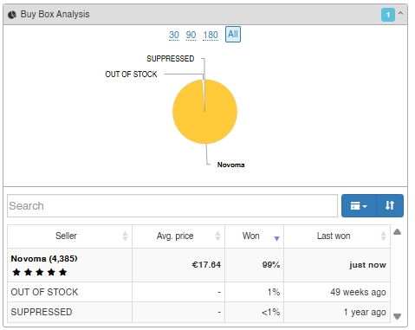Click the table scroll up arrow
Image resolution: width=415 pixels, height=330 pixels.
[x=398, y=232]
